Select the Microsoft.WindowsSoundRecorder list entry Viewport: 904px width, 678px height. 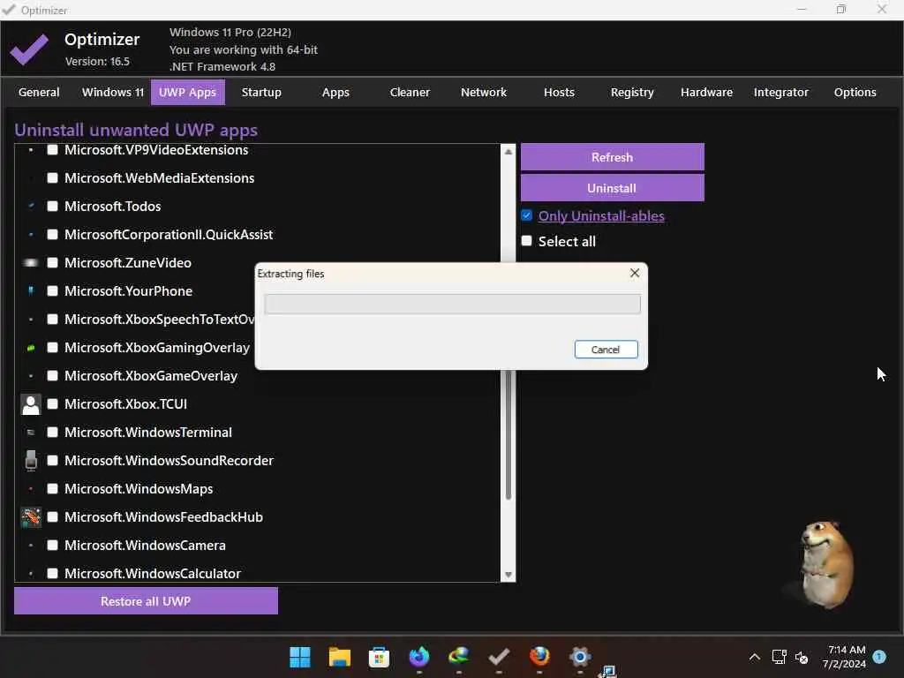click(169, 461)
